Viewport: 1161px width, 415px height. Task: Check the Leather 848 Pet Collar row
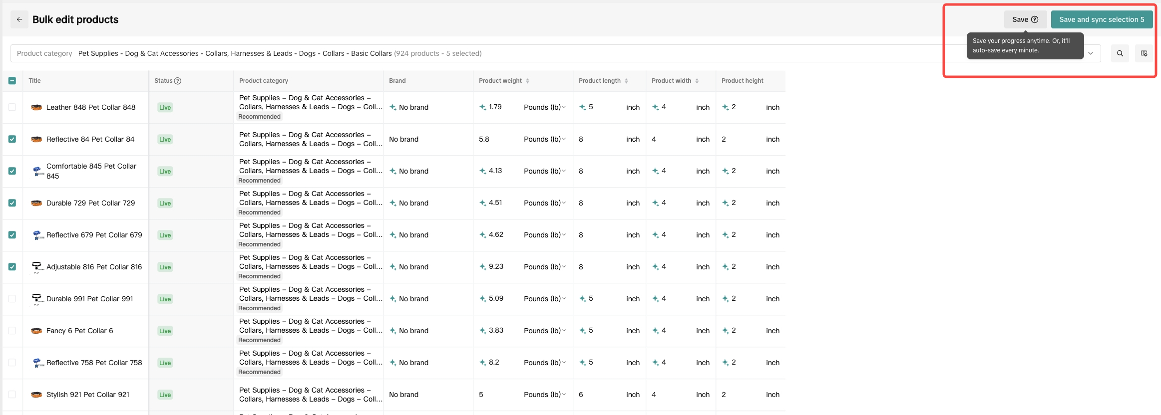tap(12, 107)
